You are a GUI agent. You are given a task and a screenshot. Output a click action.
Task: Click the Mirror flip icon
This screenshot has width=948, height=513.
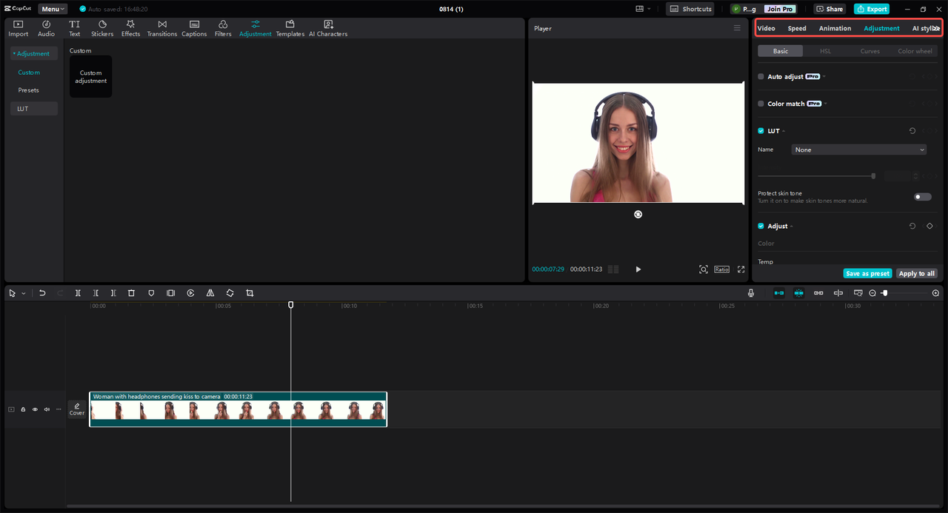[x=210, y=293]
